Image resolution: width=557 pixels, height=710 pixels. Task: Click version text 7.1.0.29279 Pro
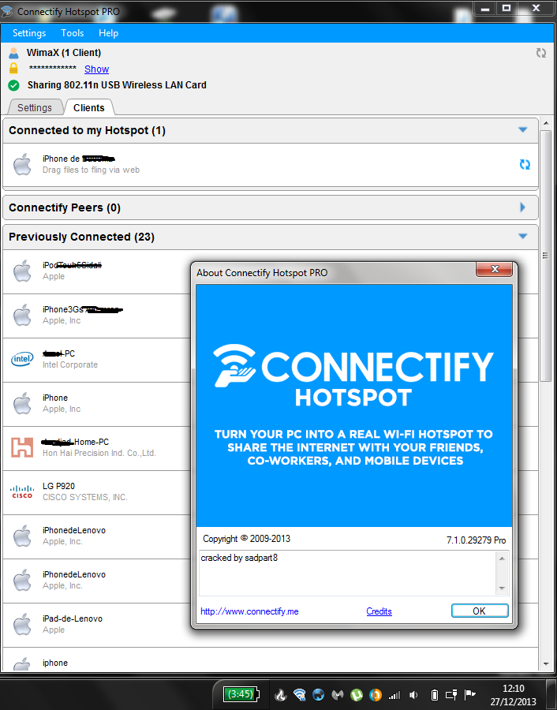pyautogui.click(x=476, y=540)
